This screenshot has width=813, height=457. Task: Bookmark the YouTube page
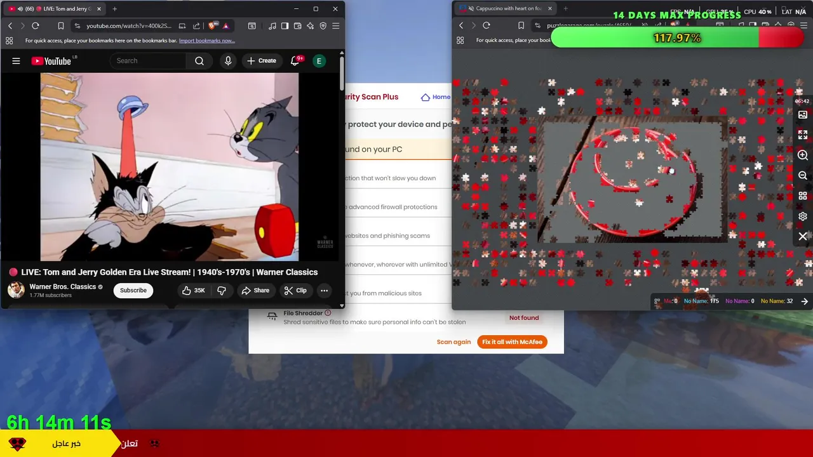pyautogui.click(x=61, y=26)
